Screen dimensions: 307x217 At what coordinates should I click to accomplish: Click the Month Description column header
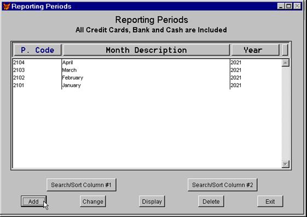146,50
